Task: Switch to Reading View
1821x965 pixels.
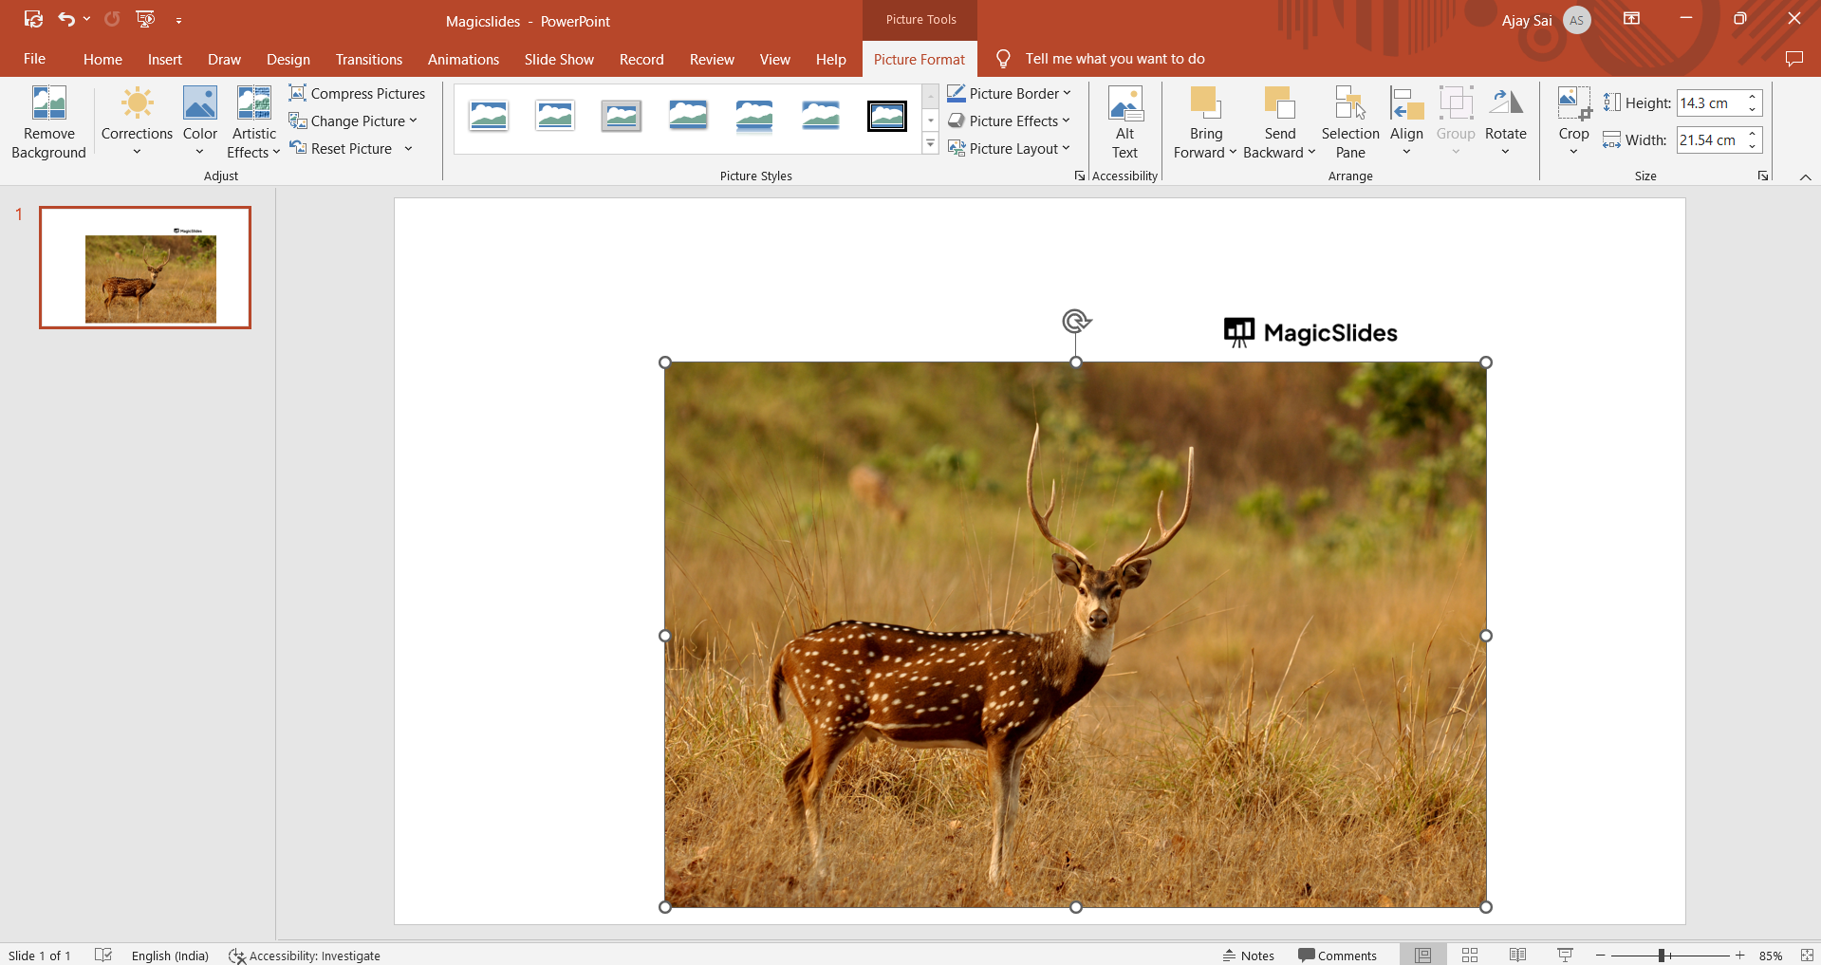Action: coord(1517,956)
